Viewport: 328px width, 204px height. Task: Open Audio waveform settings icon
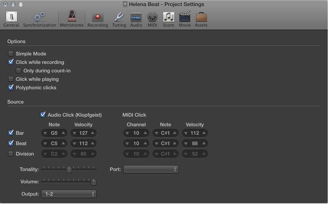coord(136,17)
